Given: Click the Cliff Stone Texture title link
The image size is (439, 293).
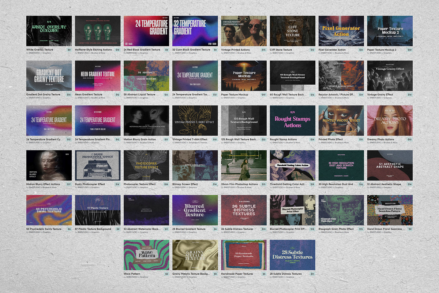Looking at the screenshot, I should click(x=281, y=50).
